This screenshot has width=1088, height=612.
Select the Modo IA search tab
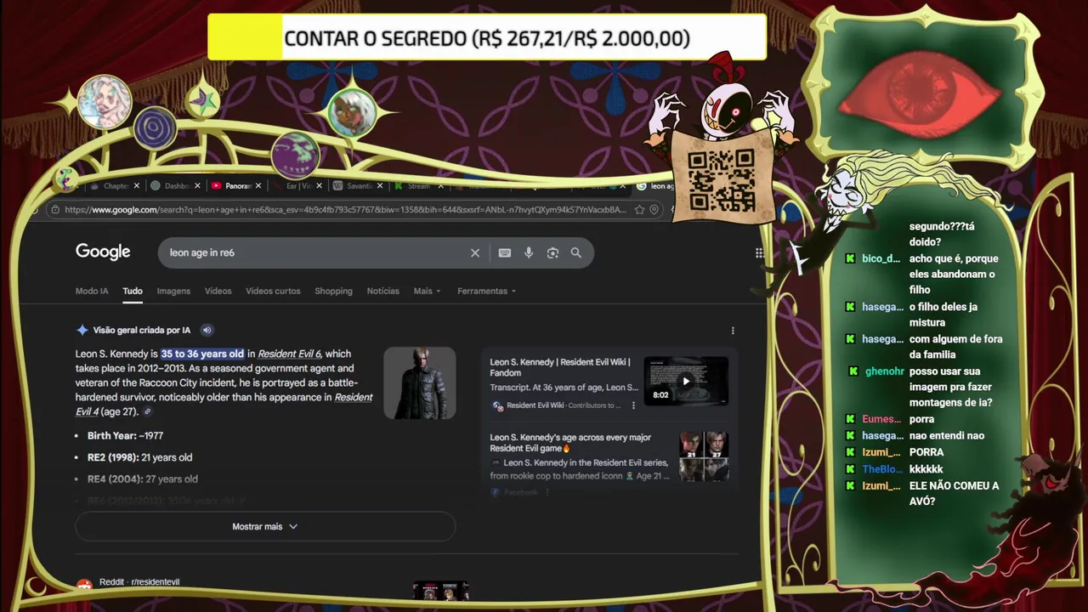pos(92,291)
